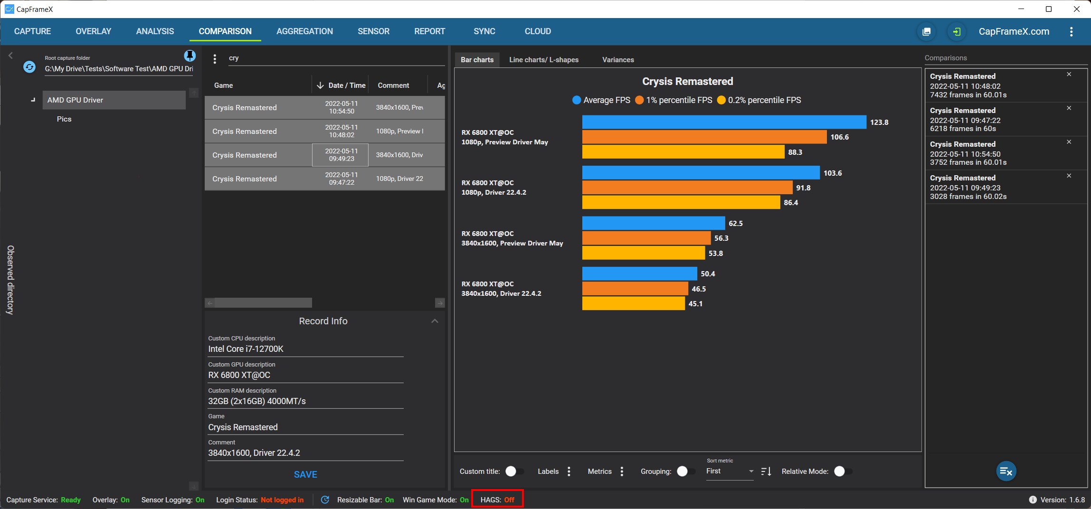This screenshot has width=1091, height=509.
Task: Select the Bar charts tab
Action: coord(477,60)
